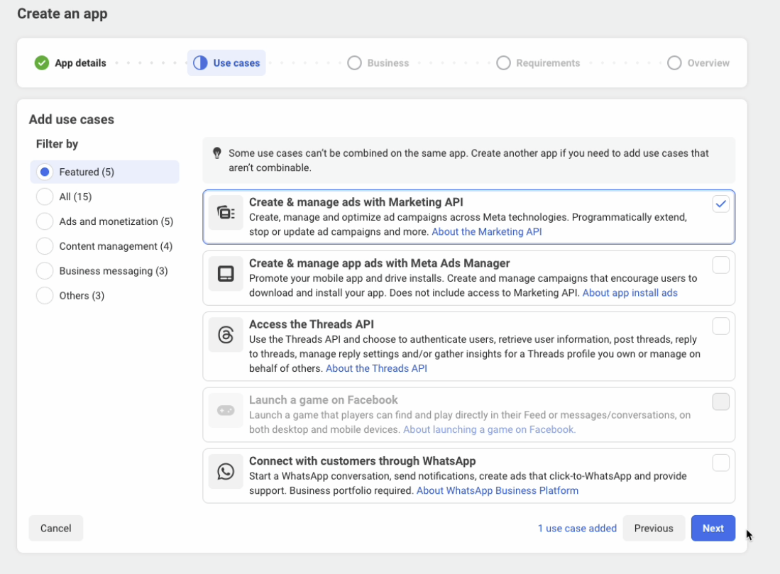Viewport: 780px width, 574px height.
Task: Open the About app install ads link
Action: click(x=630, y=293)
